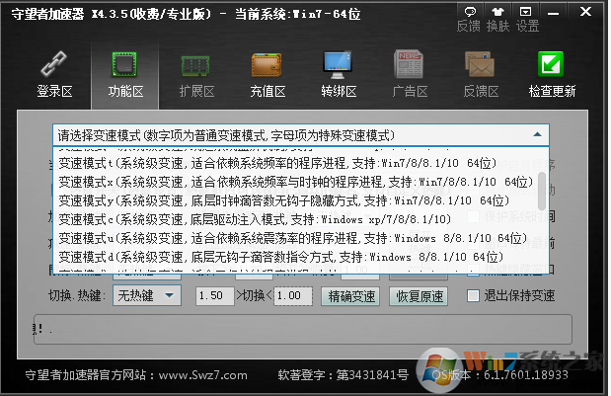Screen dimensions: 611x396
Task: Open the 转绑区 monitor icon
Action: pos(338,65)
